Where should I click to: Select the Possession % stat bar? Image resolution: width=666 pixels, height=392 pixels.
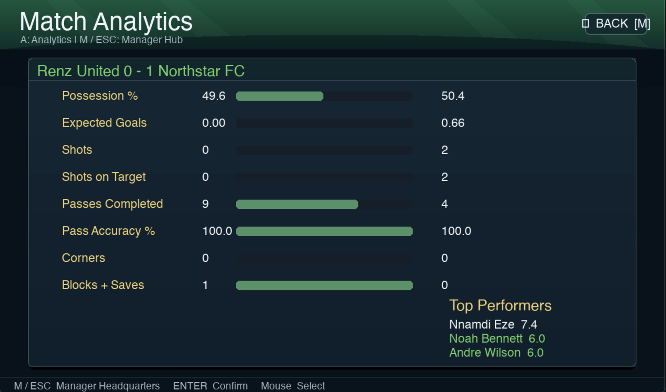324,96
